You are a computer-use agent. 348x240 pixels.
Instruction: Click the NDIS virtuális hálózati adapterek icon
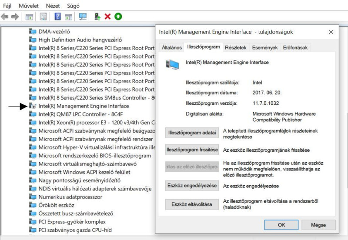click(33, 189)
